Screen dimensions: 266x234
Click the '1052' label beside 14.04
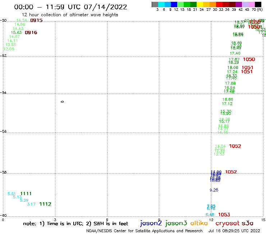click(x=235, y=146)
